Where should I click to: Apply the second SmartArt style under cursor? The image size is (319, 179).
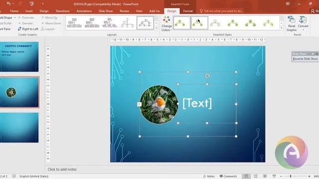point(199,23)
